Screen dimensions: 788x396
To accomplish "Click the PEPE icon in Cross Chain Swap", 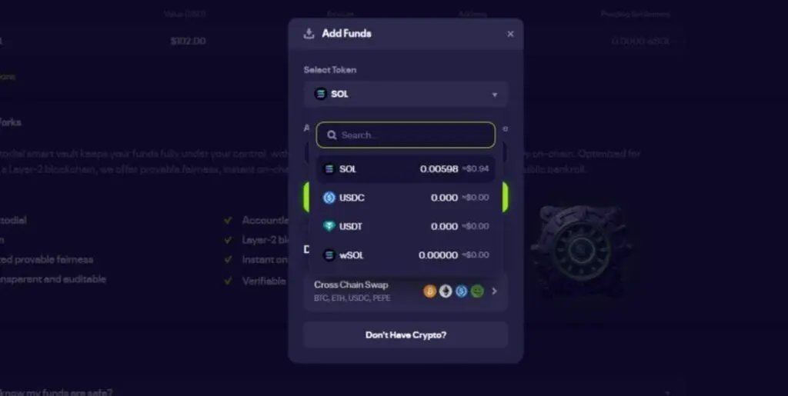I will click(477, 291).
